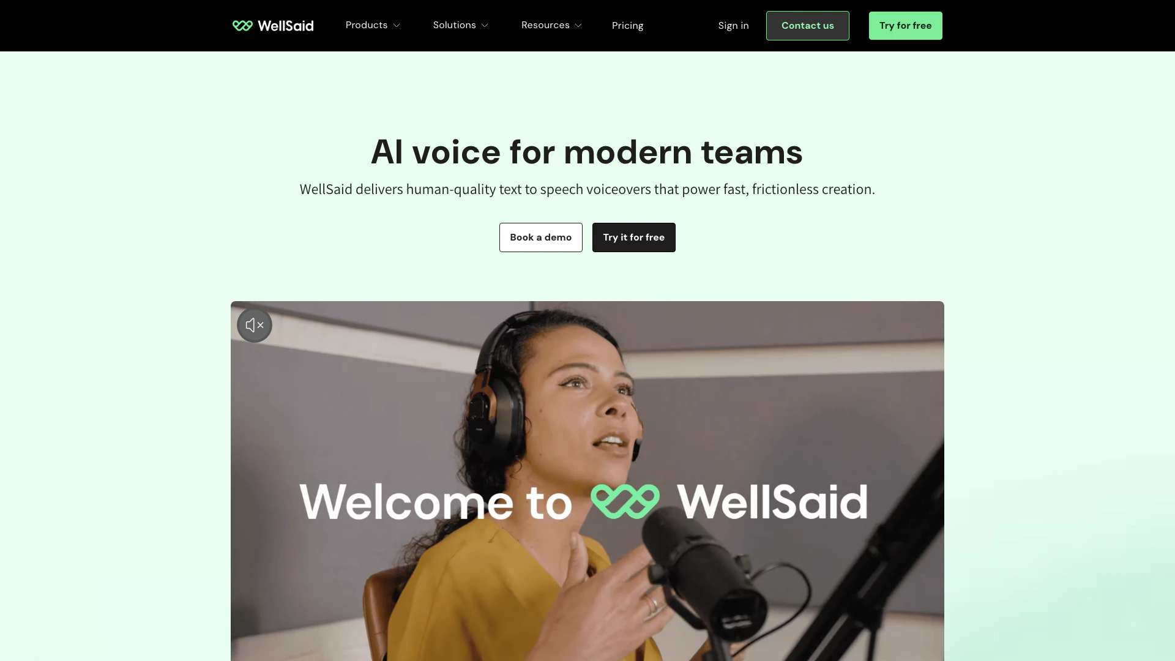This screenshot has height=661, width=1175.
Task: Click the green WellSaid logo in video overlay
Action: (625, 501)
